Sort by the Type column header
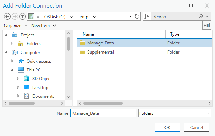This screenshot has width=215, height=136. click(x=175, y=34)
